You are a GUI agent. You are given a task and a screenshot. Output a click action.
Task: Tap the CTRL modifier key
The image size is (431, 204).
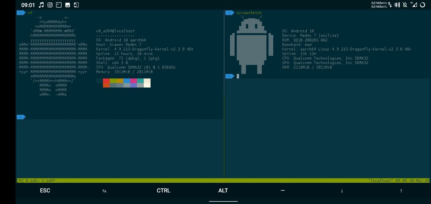(164, 191)
